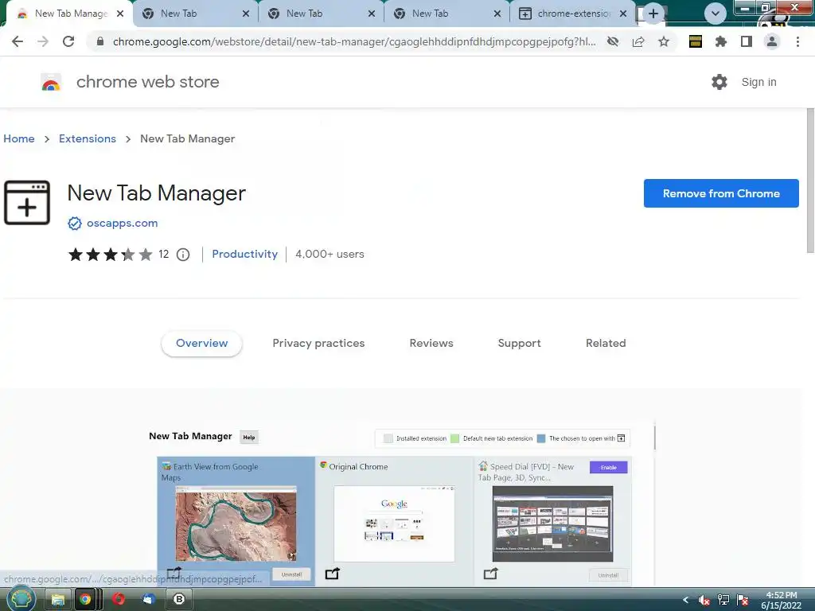Click the yellow extension toolbar icon
815x611 pixels.
(695, 41)
